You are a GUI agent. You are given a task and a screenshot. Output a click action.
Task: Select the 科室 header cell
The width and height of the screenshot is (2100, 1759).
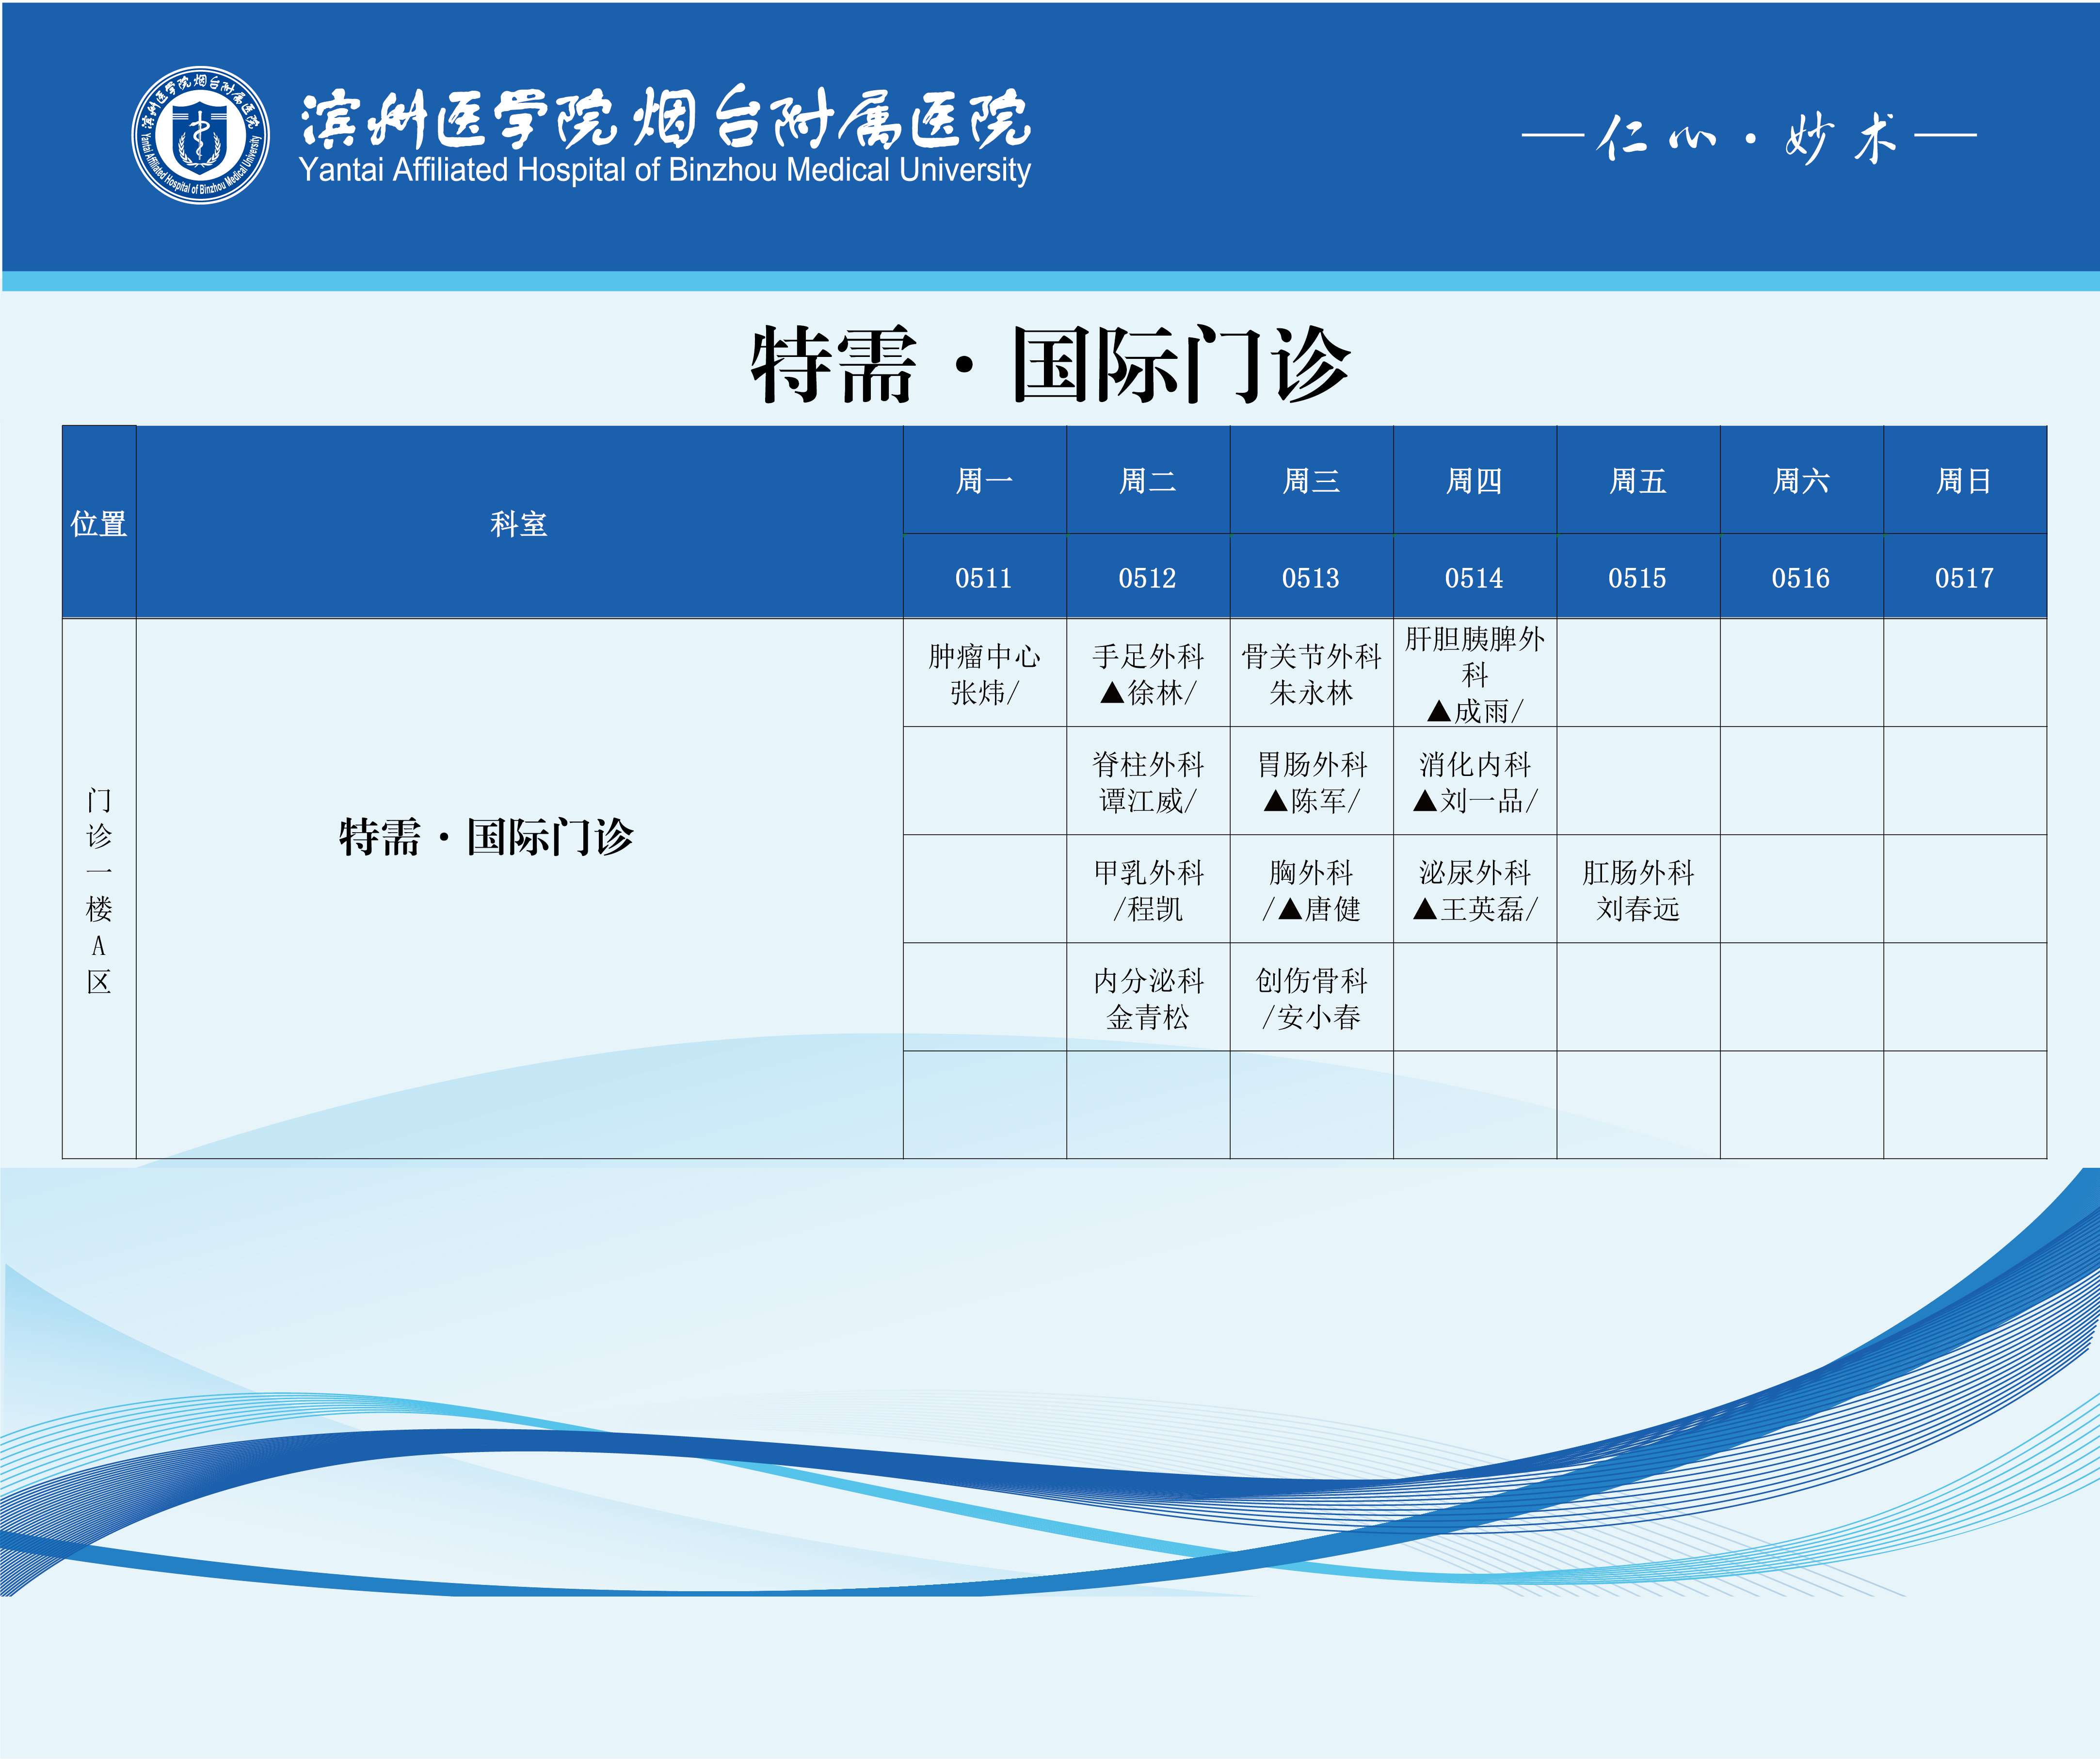pos(518,523)
